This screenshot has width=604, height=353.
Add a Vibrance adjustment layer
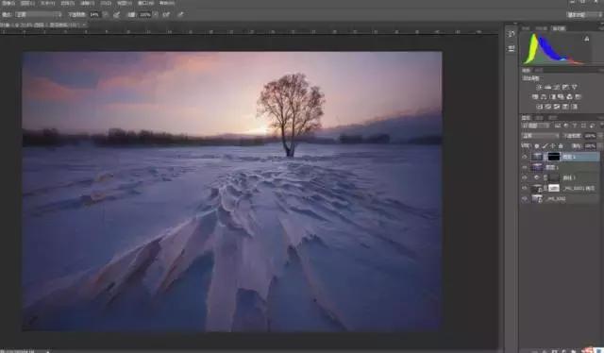575,88
